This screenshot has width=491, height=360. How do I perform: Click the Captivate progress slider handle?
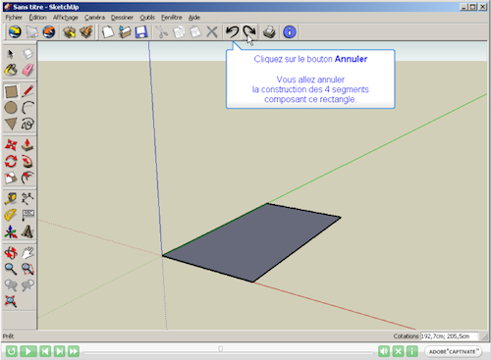coord(221,349)
